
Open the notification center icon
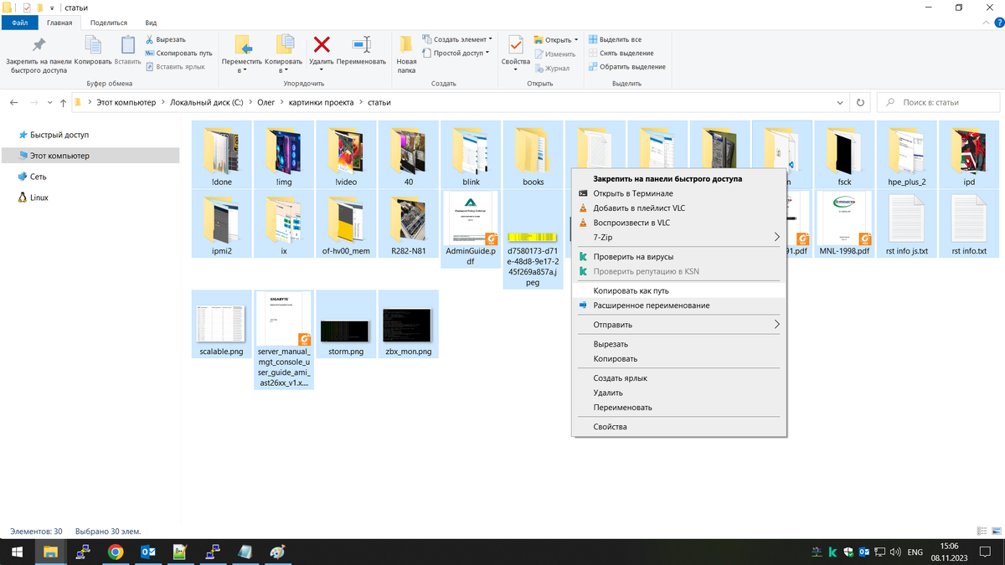tap(986, 552)
